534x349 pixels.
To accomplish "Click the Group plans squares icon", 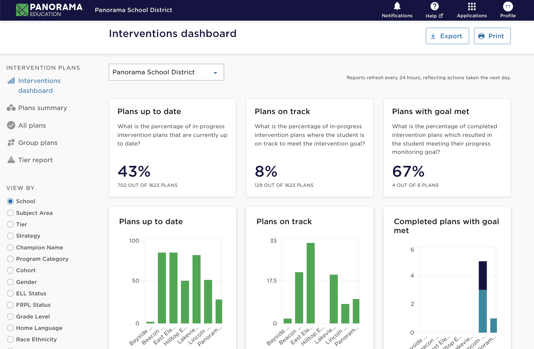I will (11, 142).
